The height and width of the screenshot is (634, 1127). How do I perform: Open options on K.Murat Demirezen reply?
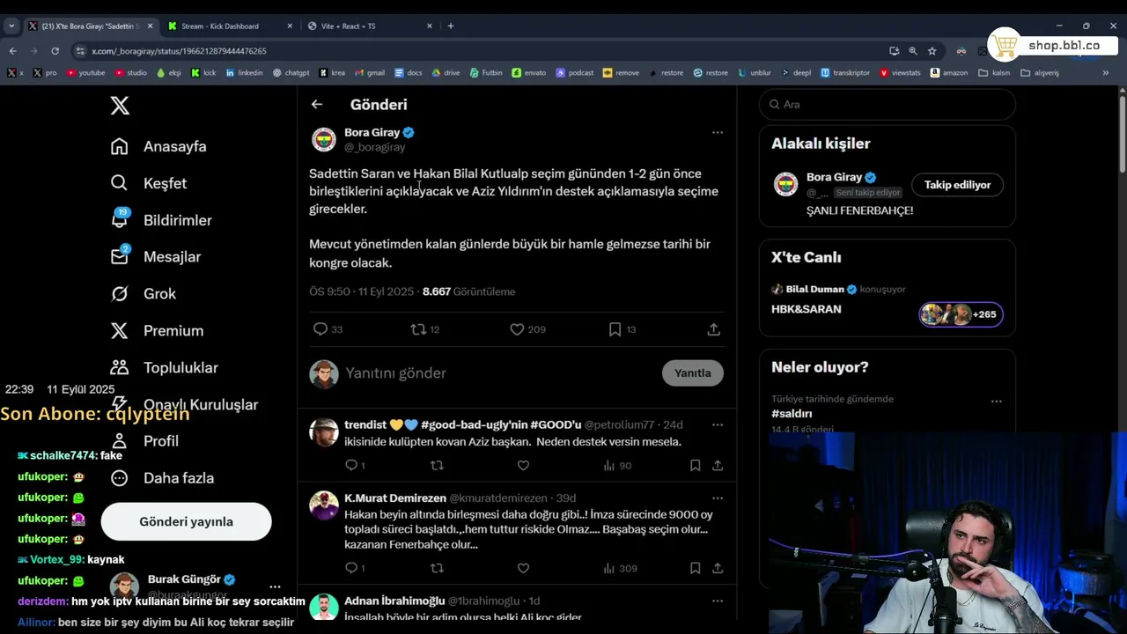tap(718, 498)
